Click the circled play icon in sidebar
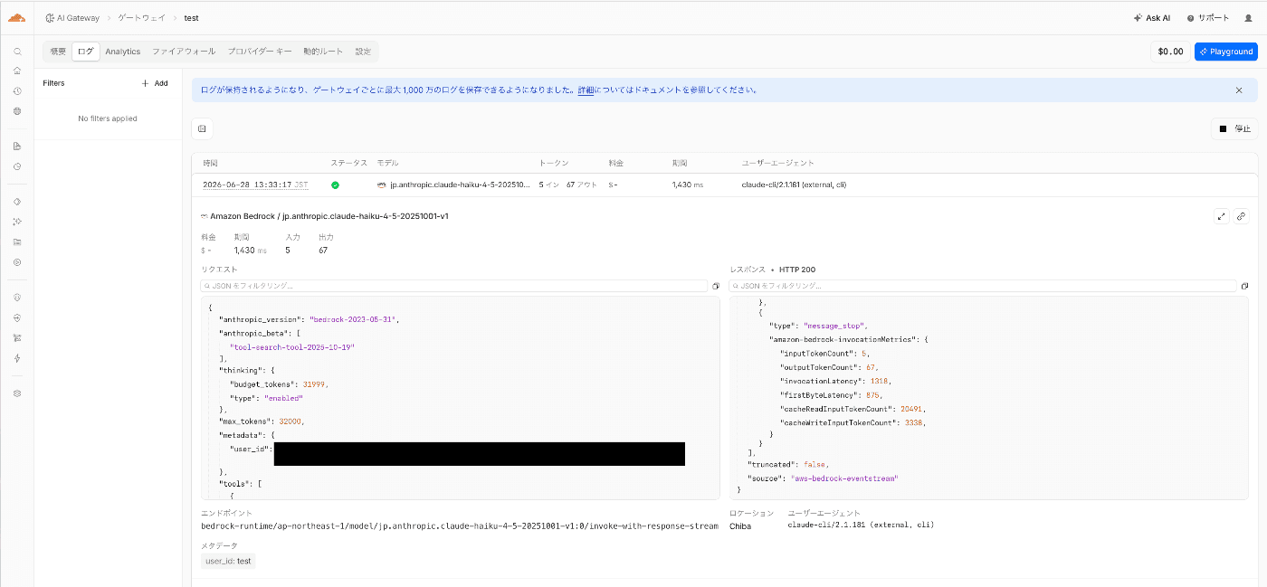This screenshot has width=1267, height=587. 17,262
